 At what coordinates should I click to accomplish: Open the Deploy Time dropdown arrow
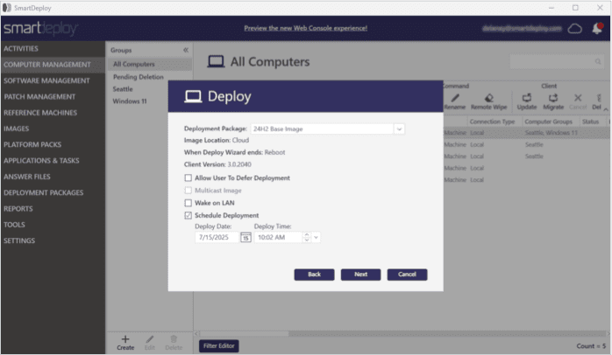316,237
